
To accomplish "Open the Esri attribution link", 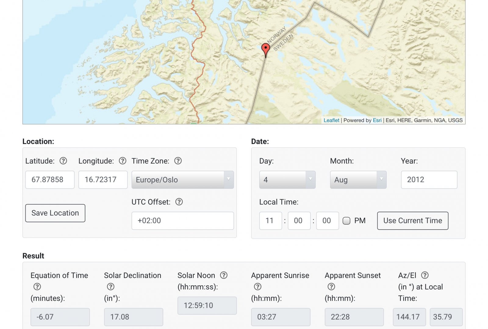I will pyautogui.click(x=377, y=120).
